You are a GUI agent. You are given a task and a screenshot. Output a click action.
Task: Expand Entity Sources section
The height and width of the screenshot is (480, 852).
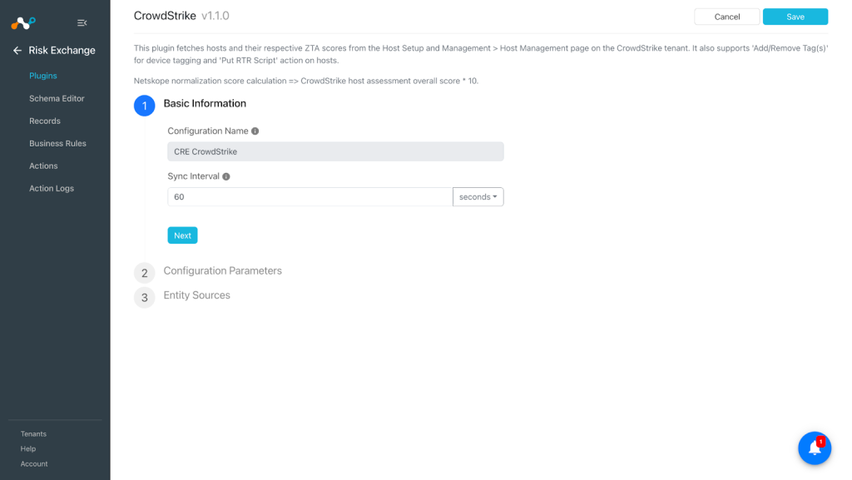click(196, 294)
